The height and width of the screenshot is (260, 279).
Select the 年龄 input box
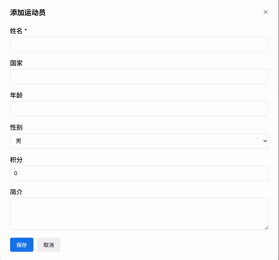pyautogui.click(x=139, y=109)
